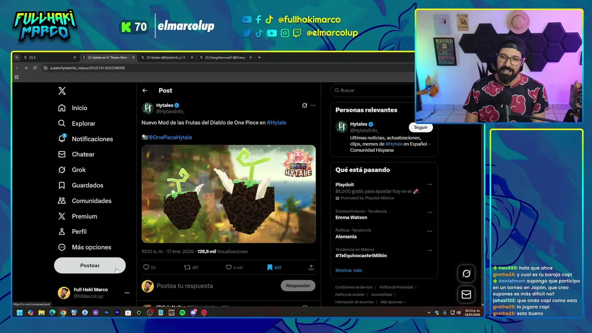Open the Windows Start button

(19, 313)
